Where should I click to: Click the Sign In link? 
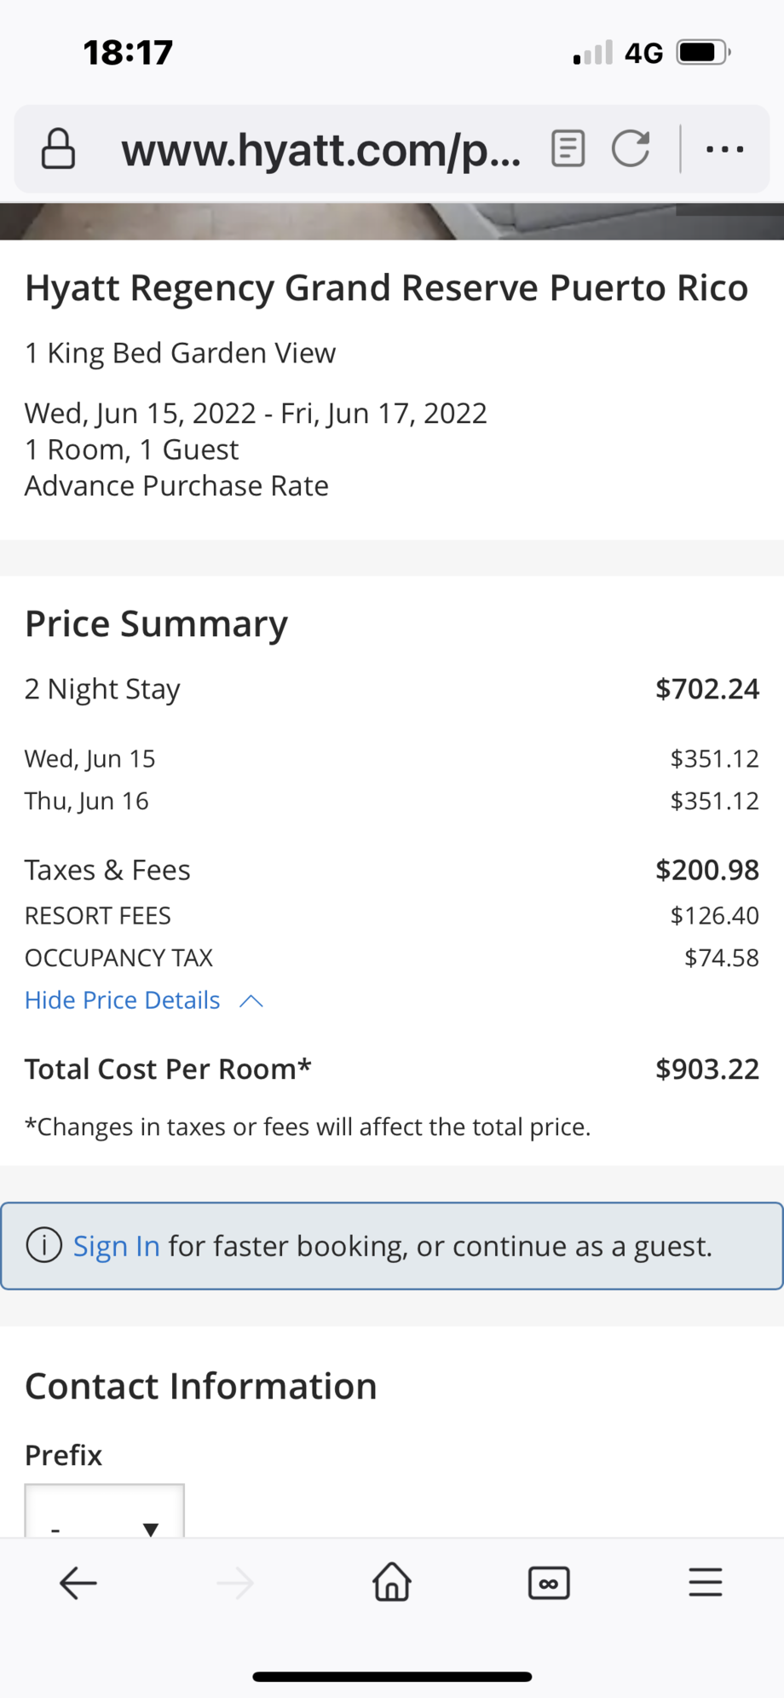click(117, 1246)
